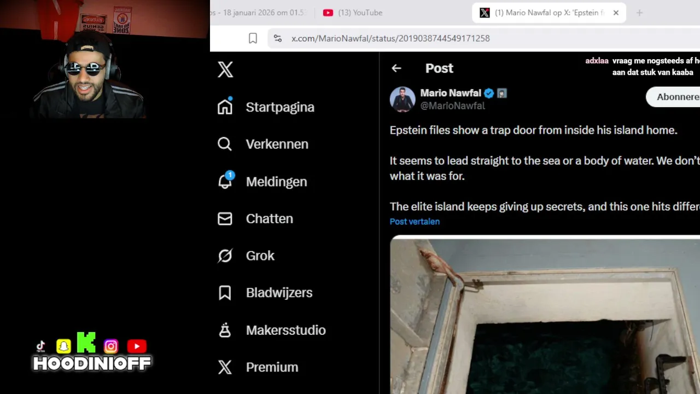The height and width of the screenshot is (394, 700).
Task: Click the Abonneren button
Action: (673, 97)
